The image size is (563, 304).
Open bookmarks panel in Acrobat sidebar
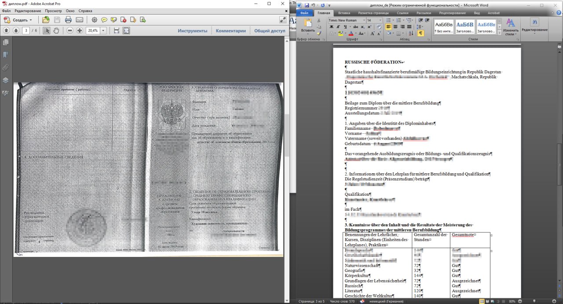[6, 55]
